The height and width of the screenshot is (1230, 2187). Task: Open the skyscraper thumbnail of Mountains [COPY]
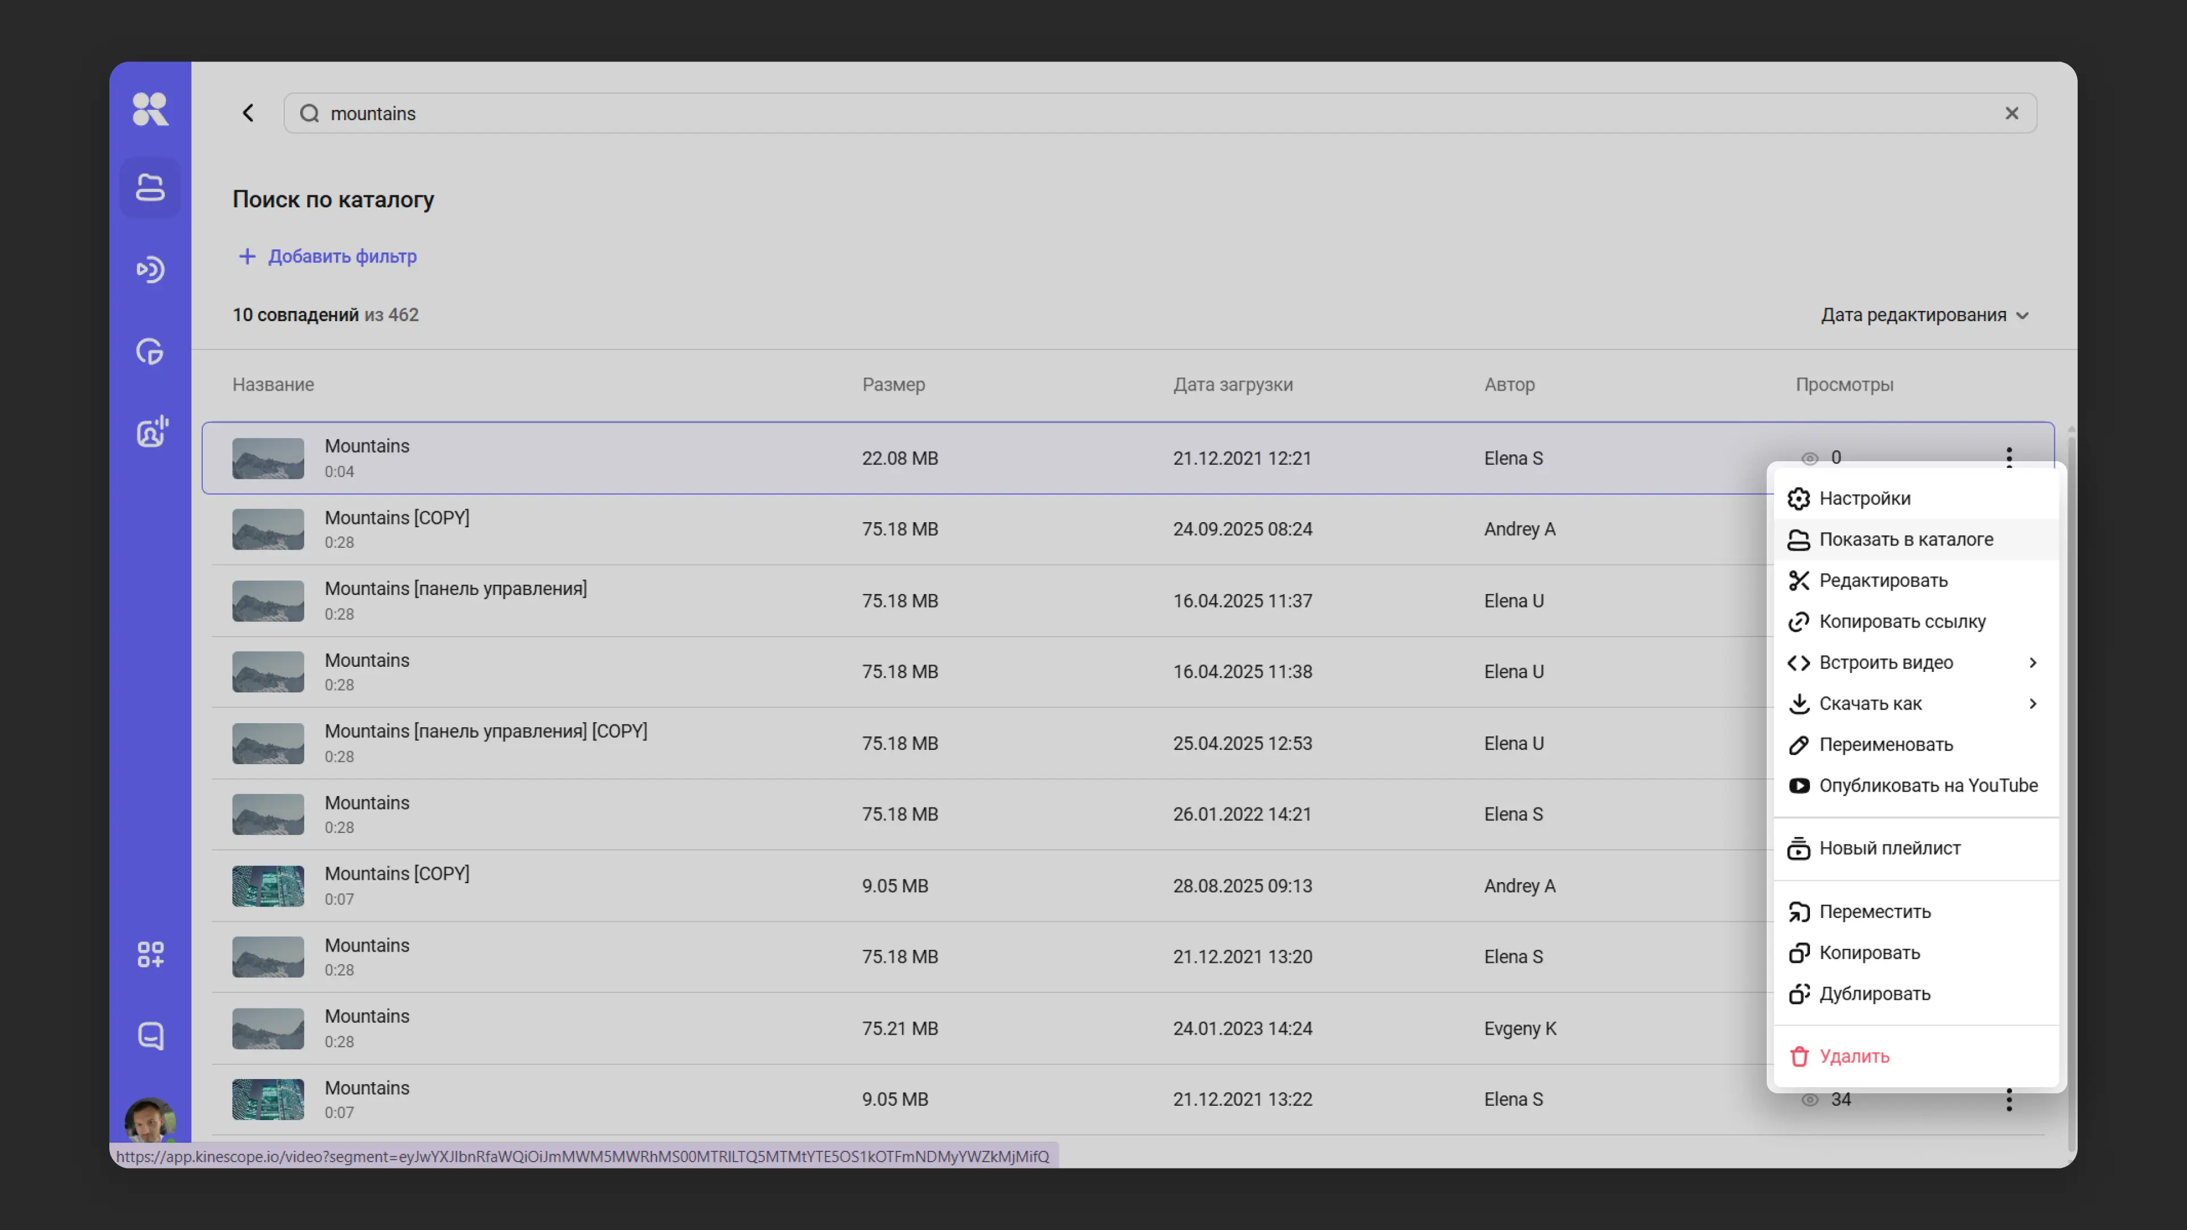(x=268, y=885)
